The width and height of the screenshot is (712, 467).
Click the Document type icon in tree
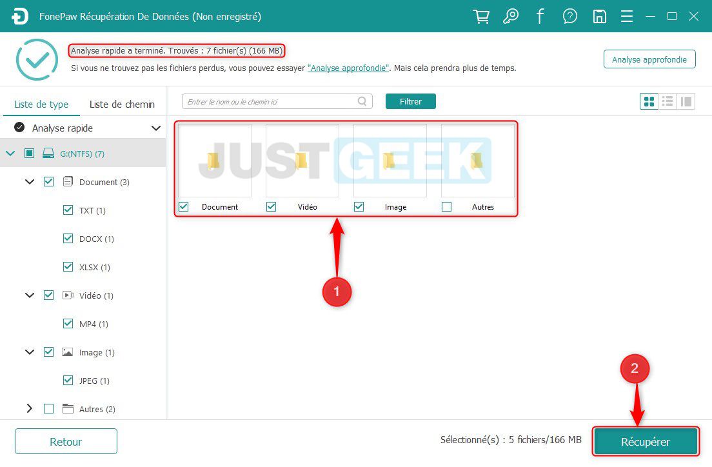(x=68, y=182)
